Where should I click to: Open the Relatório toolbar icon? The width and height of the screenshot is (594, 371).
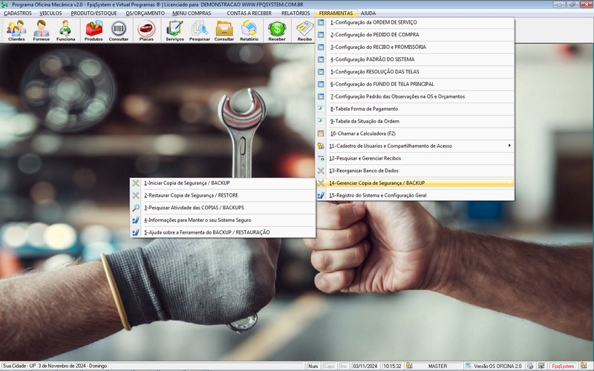coord(249,30)
